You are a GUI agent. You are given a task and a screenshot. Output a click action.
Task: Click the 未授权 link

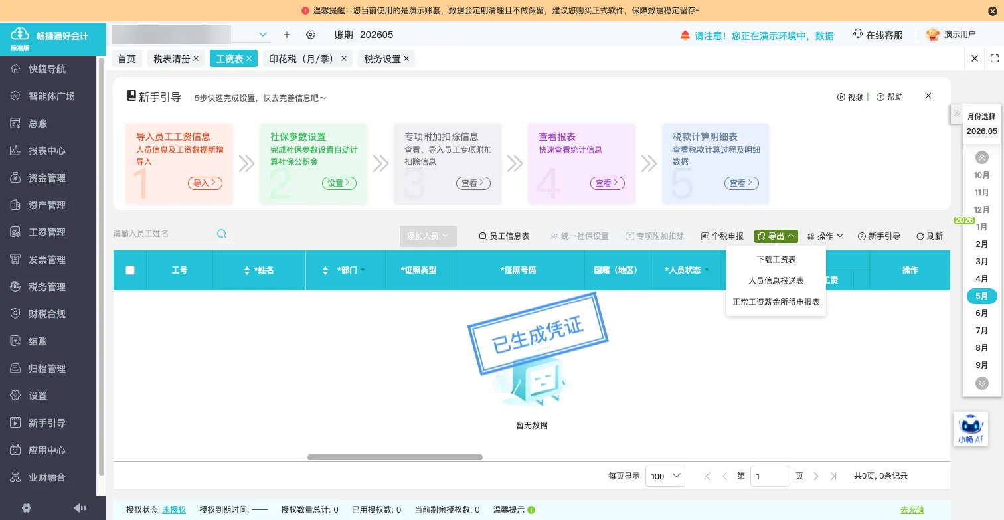pyautogui.click(x=174, y=510)
